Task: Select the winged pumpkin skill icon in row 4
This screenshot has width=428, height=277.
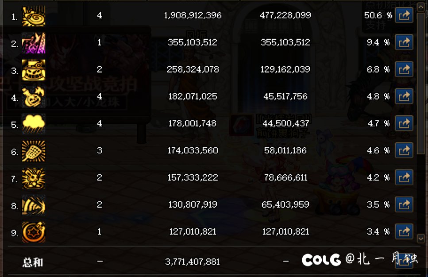Action: (34, 97)
